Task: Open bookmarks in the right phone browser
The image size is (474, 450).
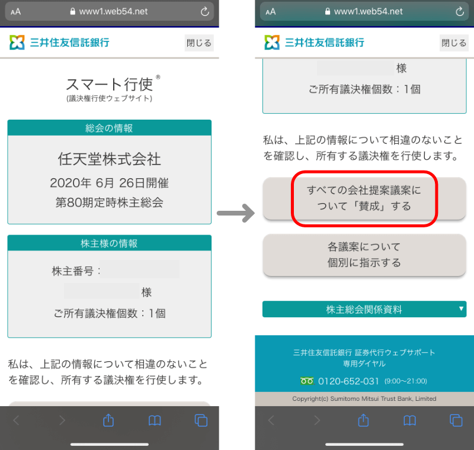Action: (x=409, y=420)
